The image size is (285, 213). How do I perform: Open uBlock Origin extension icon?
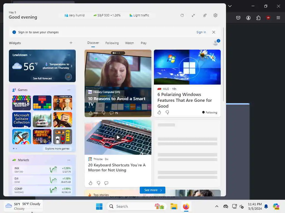268,18
